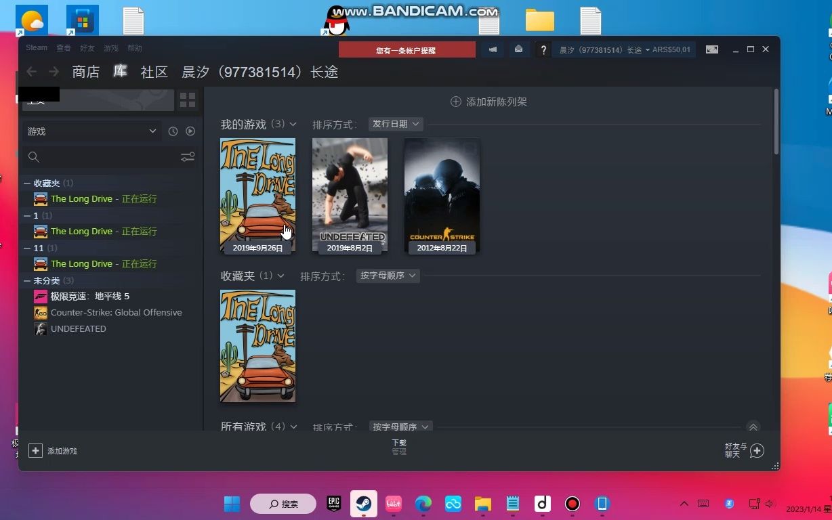This screenshot has width=832, height=520.
Task: Select The Long Drive cover thumbnail
Action: 257,196
